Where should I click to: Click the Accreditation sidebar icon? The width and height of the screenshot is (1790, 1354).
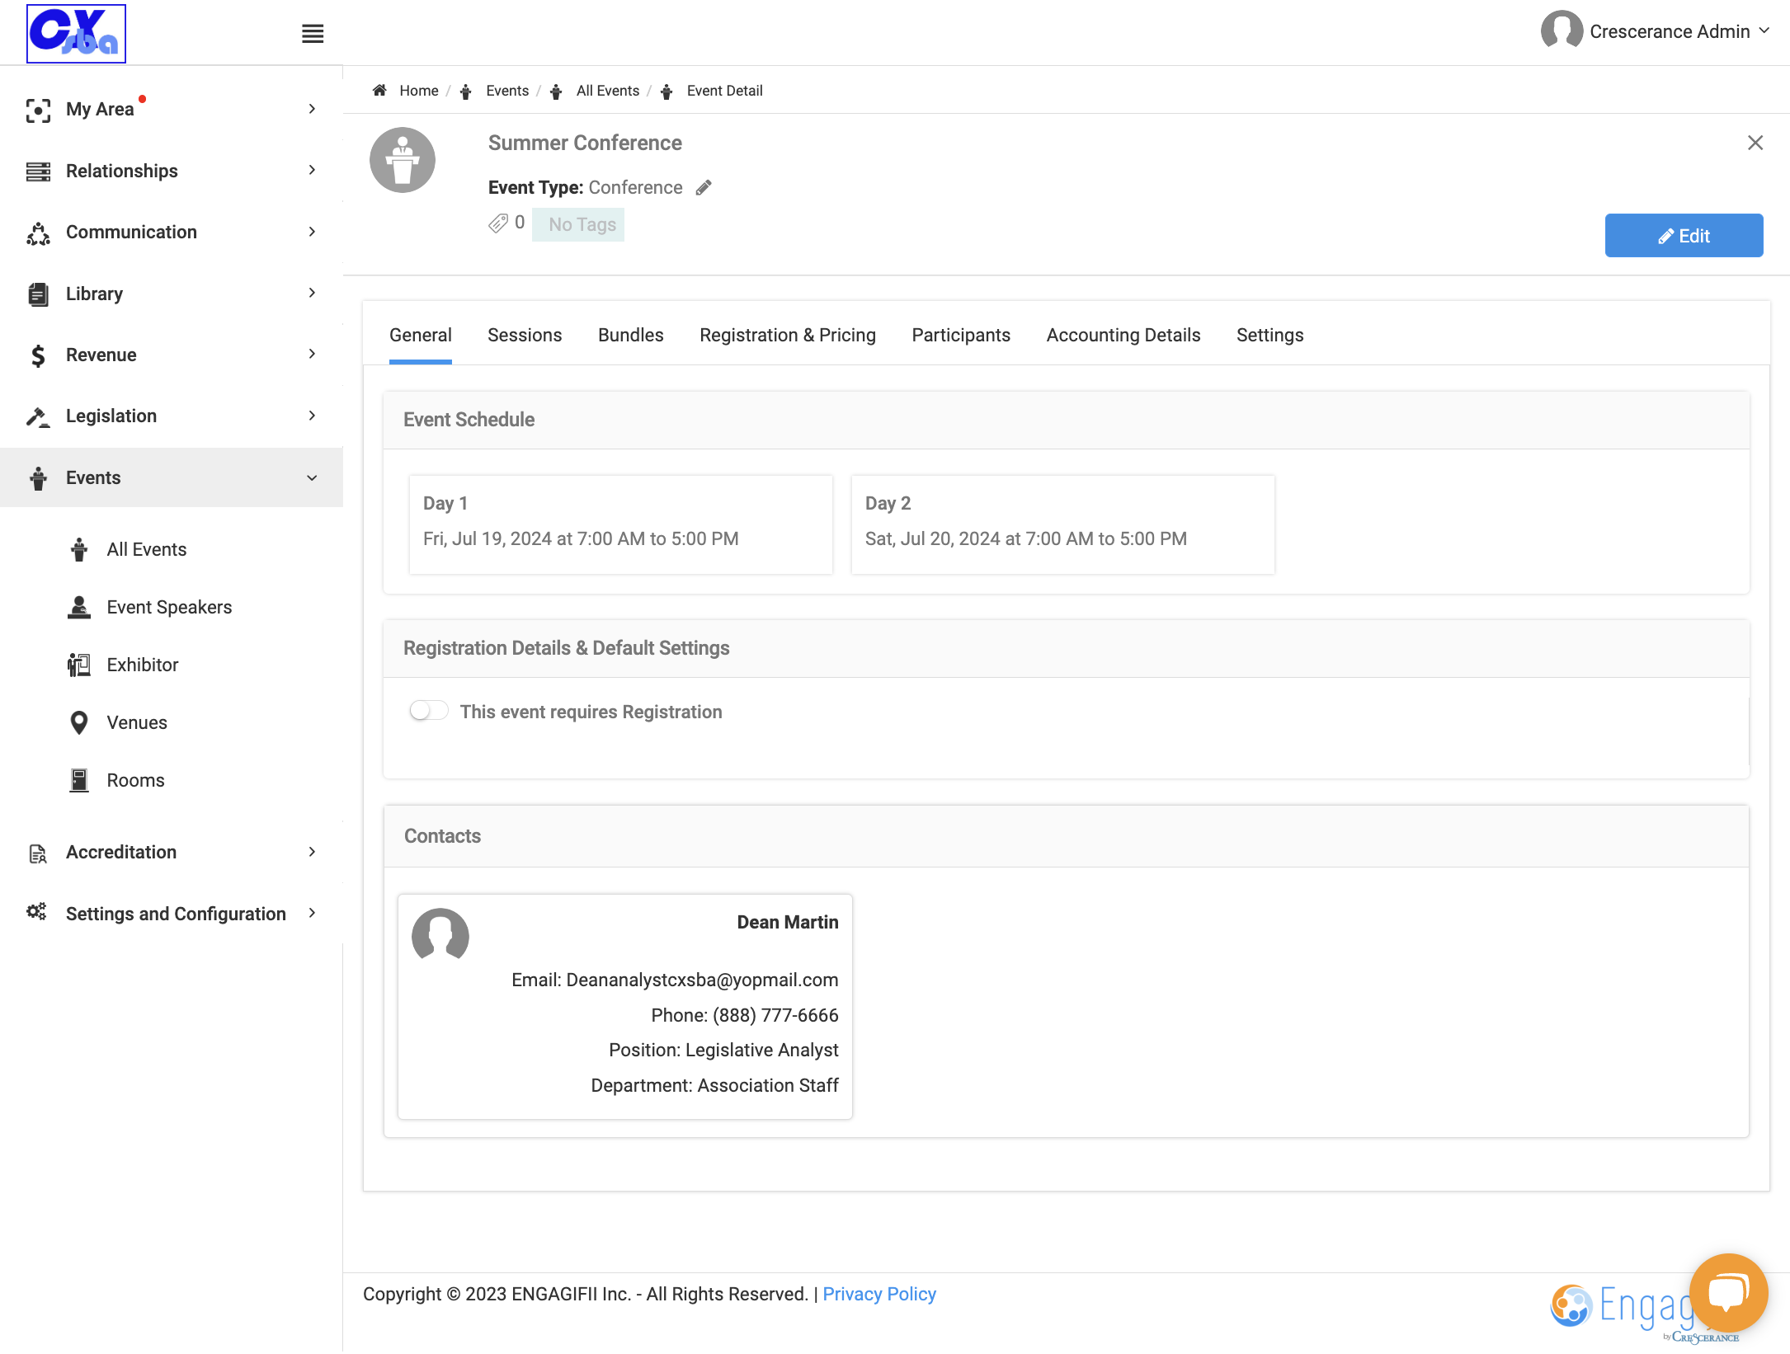[x=38, y=853]
